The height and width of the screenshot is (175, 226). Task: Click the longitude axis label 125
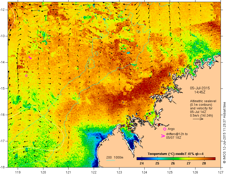pyautogui.click(x=170, y=172)
